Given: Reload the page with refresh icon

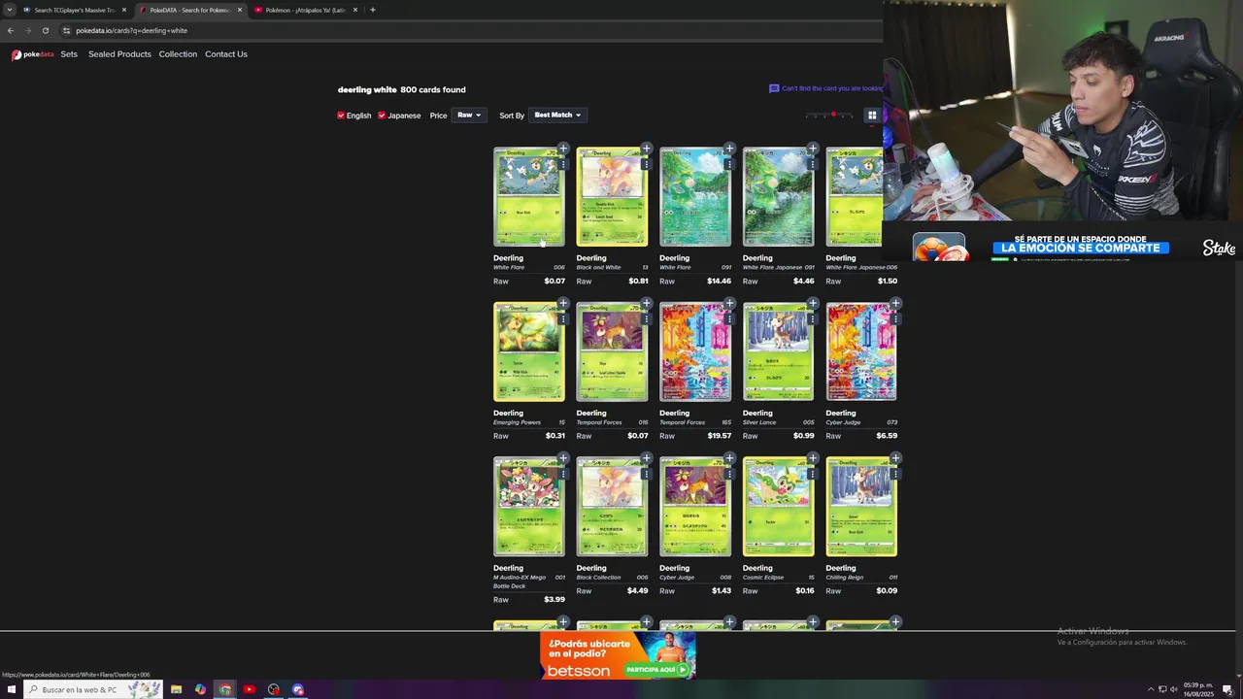Looking at the screenshot, I should tap(46, 30).
